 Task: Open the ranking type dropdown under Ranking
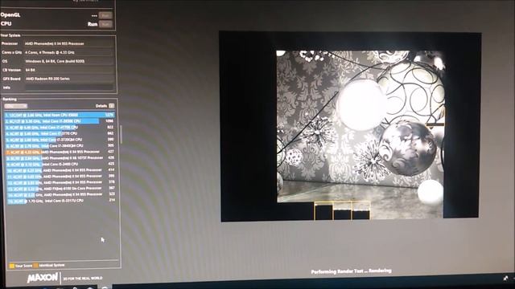(15, 106)
